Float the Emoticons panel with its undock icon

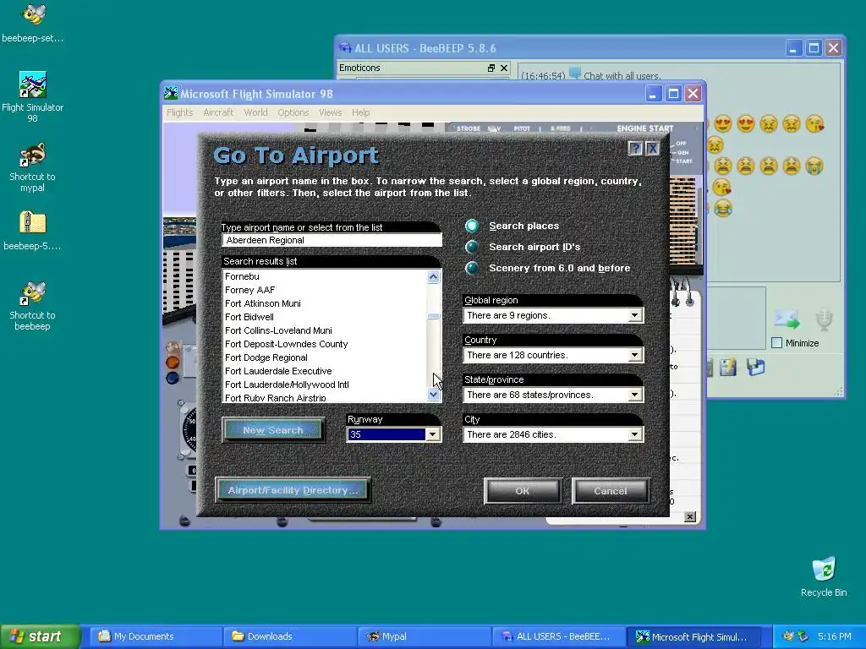[x=491, y=68]
